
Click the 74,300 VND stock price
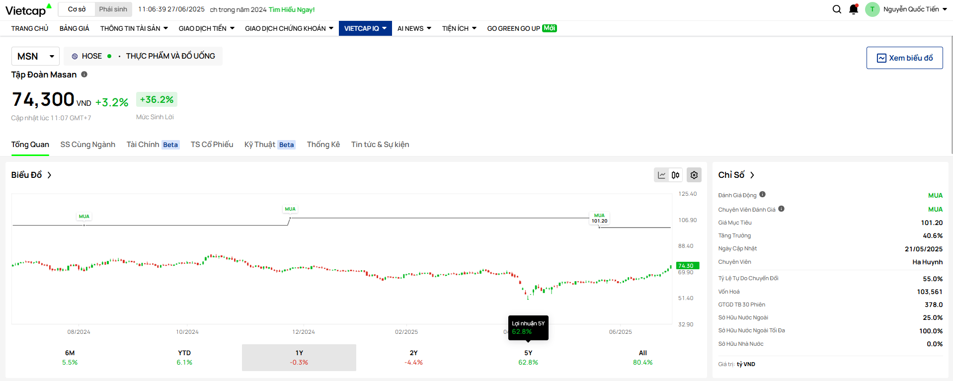tap(51, 100)
